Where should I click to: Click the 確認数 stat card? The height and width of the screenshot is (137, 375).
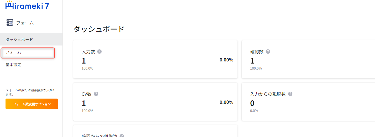click(308, 59)
